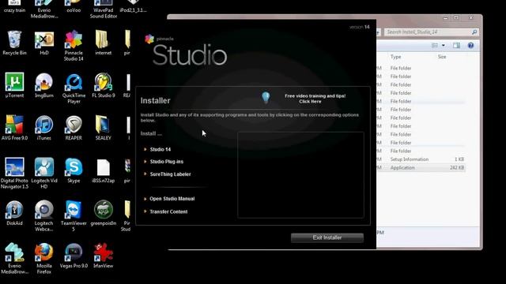Open Skype from the desktop
Image resolution: width=506 pixels, height=284 pixels.
(x=74, y=170)
